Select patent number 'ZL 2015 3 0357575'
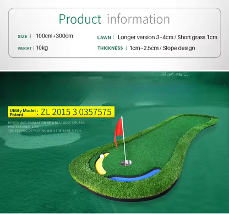The height and width of the screenshot is (214, 229). click(x=76, y=112)
